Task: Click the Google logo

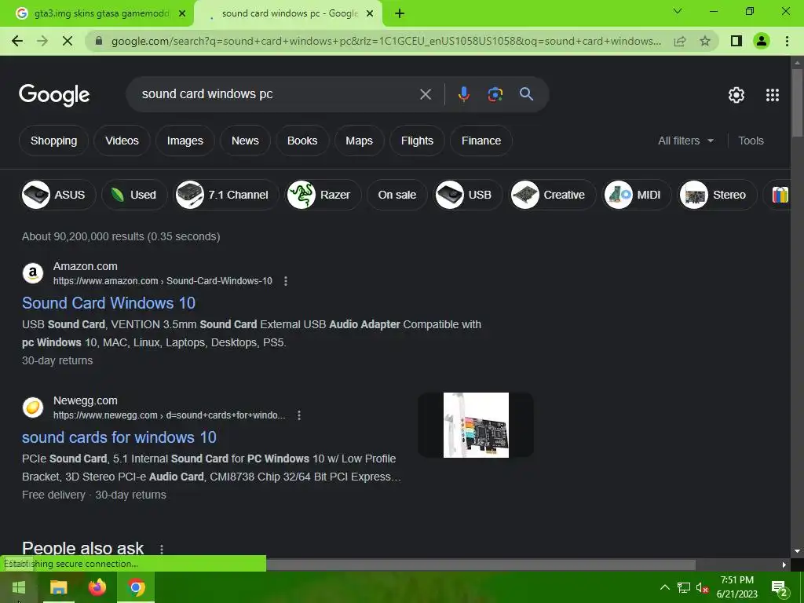Action: click(54, 95)
